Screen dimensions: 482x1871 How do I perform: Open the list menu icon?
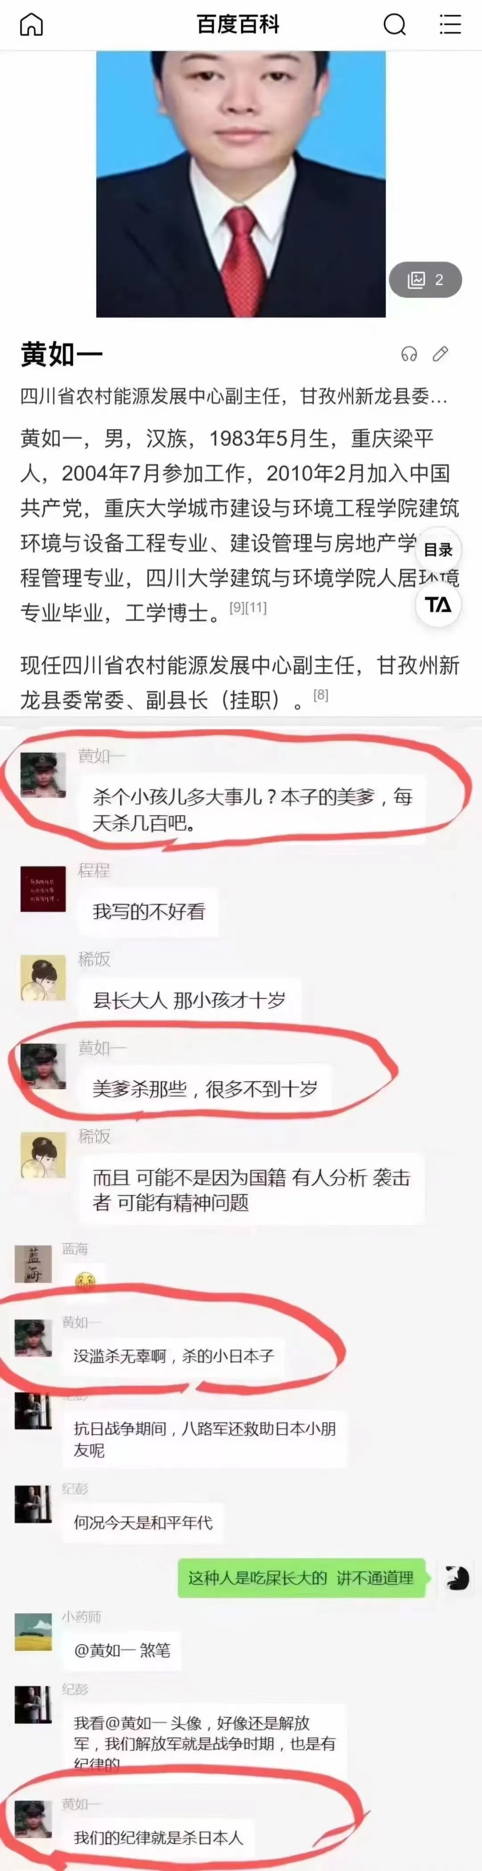click(450, 24)
